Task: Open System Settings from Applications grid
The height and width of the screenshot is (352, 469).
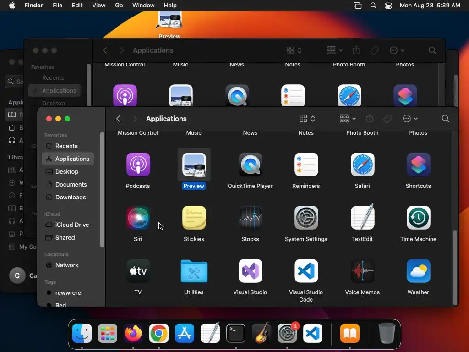Action: click(306, 218)
